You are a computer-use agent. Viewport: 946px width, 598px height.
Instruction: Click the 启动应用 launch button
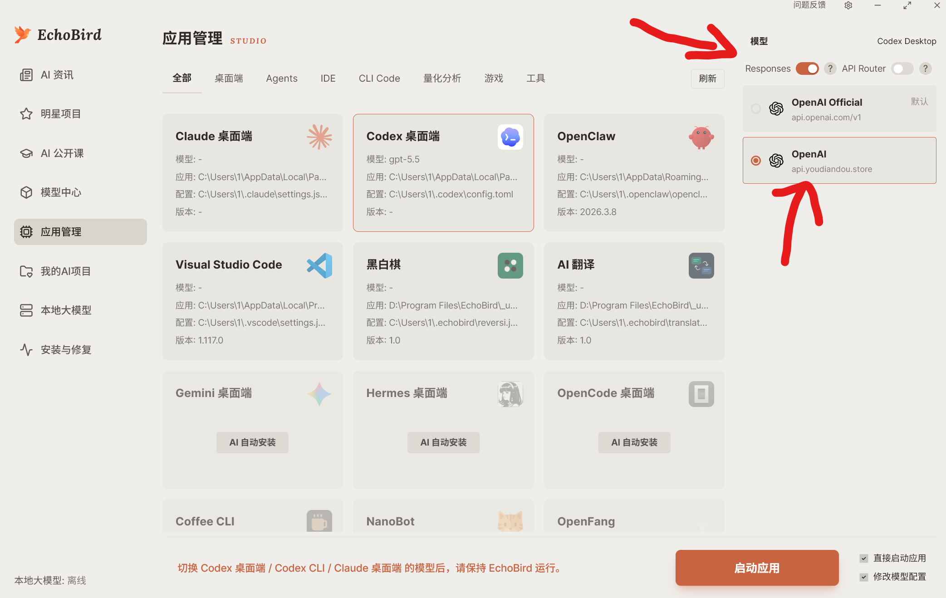click(757, 568)
